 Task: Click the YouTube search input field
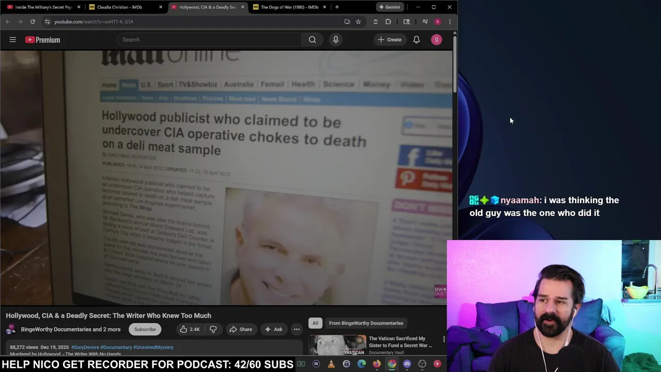click(209, 40)
